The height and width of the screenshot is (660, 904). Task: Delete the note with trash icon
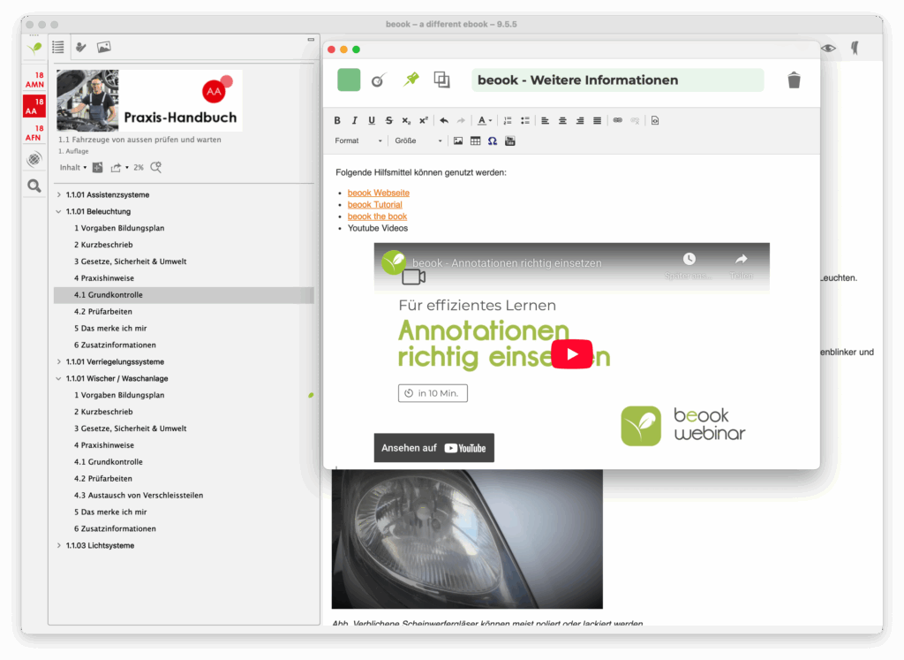click(794, 80)
